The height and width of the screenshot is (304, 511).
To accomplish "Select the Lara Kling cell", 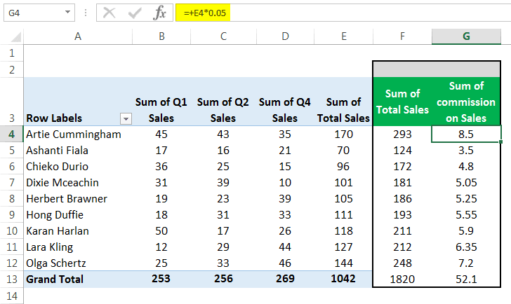I will (x=78, y=247).
